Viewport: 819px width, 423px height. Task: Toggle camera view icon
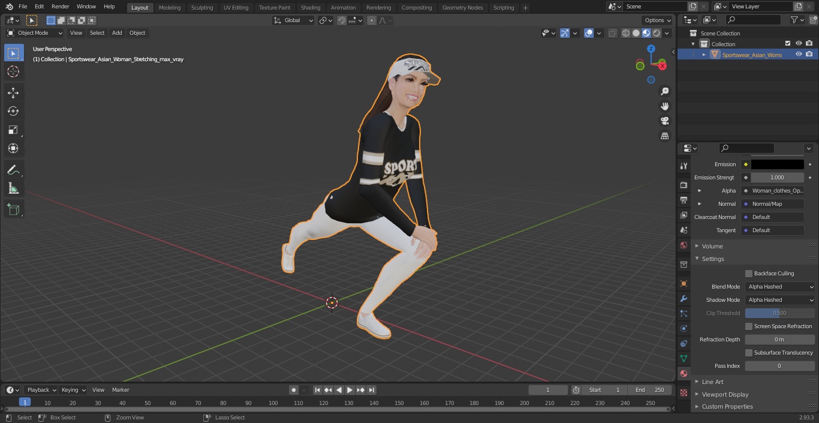click(664, 121)
